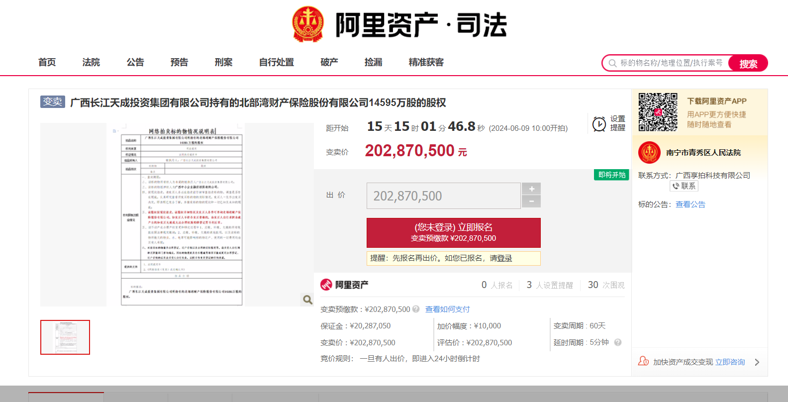Click the large document preview image
The width and height of the screenshot is (788, 402).
pyautogui.click(x=177, y=214)
